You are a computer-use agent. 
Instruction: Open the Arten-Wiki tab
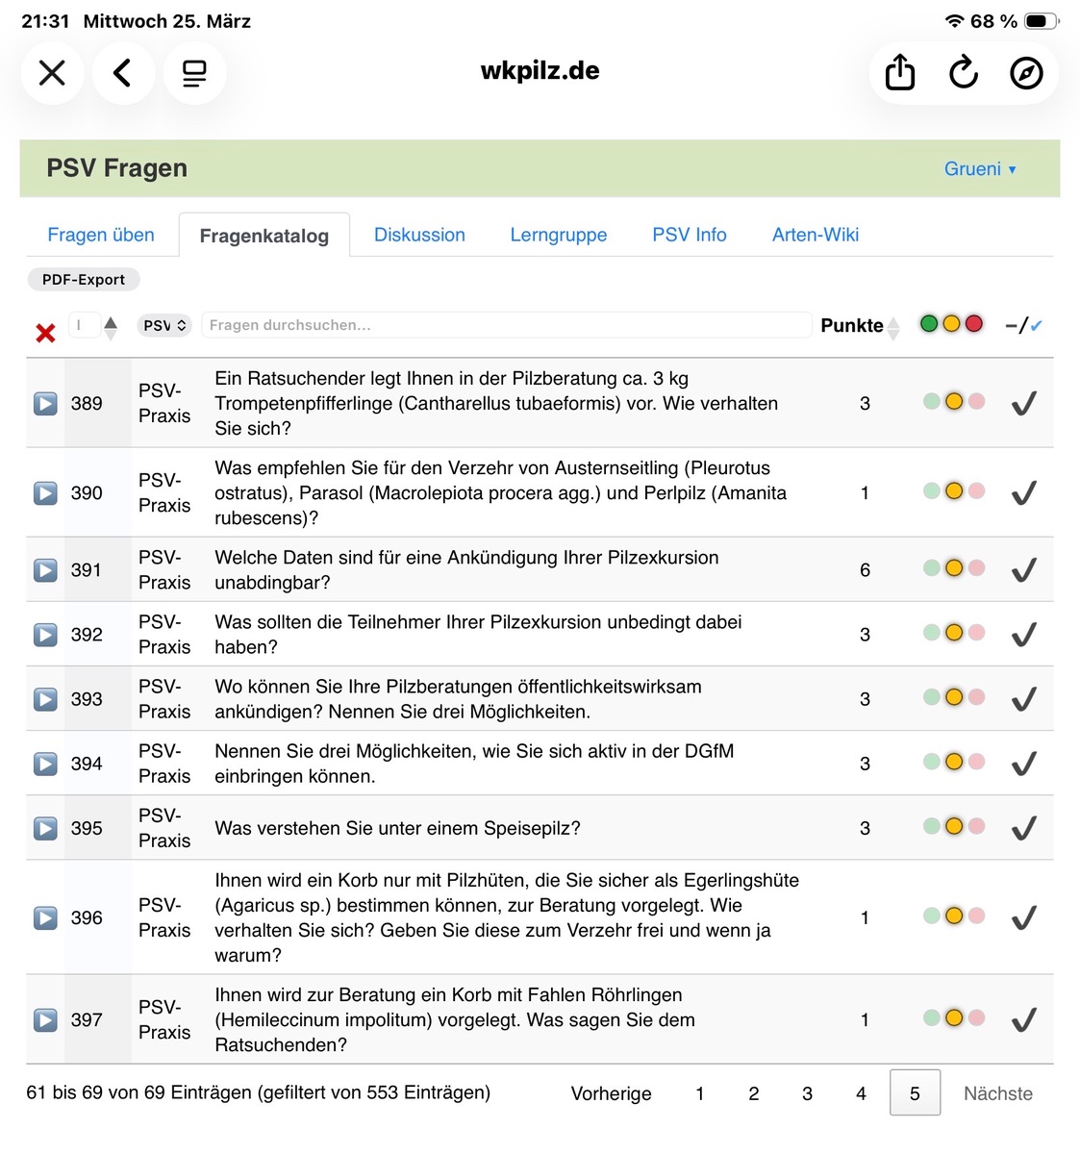[815, 235]
